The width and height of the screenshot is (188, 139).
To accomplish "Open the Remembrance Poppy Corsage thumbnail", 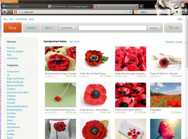I will (60, 59).
